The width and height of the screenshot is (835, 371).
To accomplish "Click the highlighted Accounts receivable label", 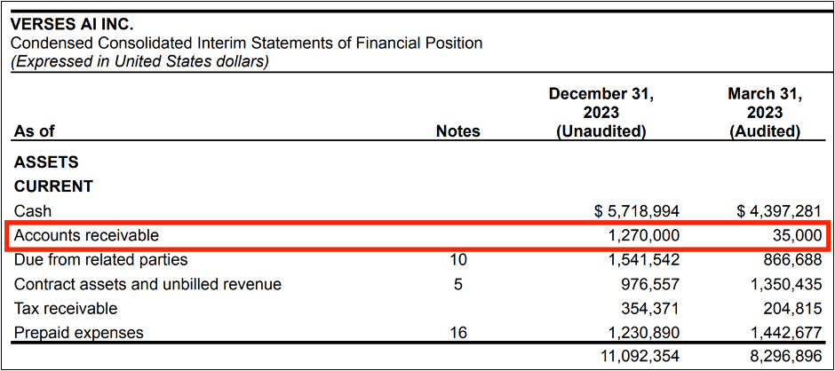I will coord(86,236).
